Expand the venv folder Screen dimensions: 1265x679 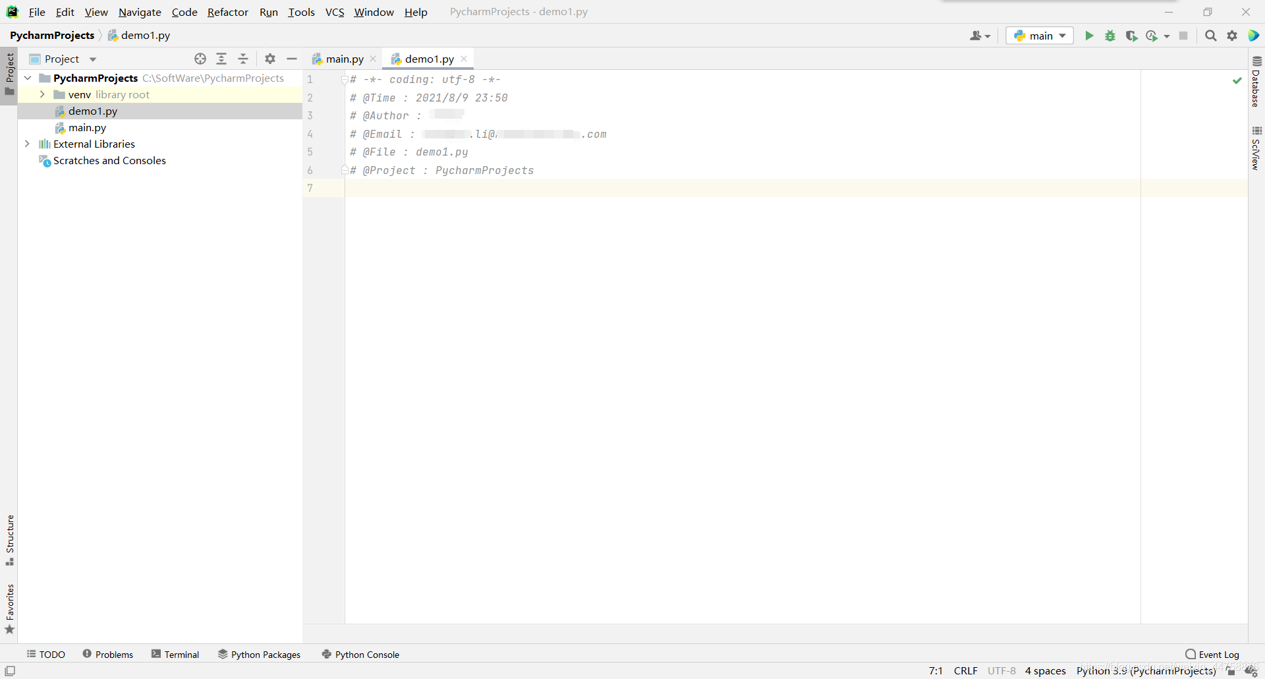click(x=42, y=94)
